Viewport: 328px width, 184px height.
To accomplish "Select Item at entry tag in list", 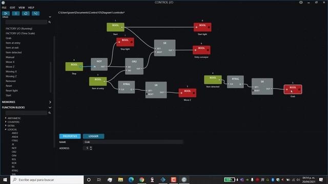I will click(x=13, y=43).
